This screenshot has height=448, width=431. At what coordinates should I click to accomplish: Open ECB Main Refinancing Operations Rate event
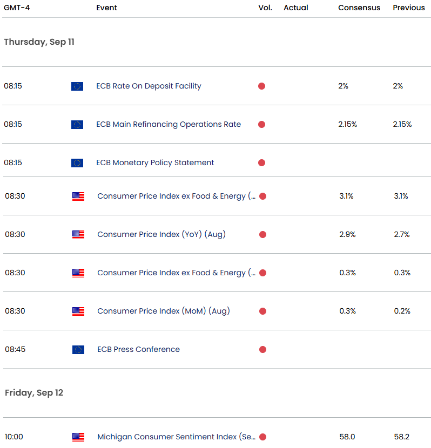[x=169, y=124]
